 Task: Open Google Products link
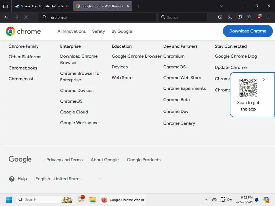tap(144, 160)
